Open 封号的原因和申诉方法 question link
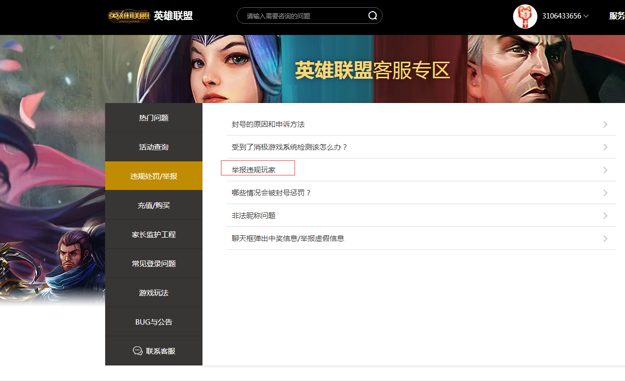 [268, 124]
